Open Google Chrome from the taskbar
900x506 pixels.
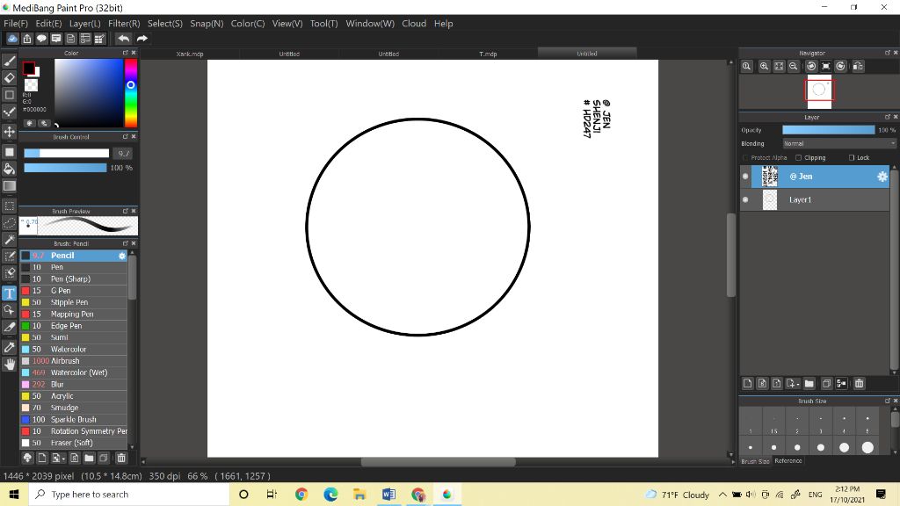tap(301, 494)
